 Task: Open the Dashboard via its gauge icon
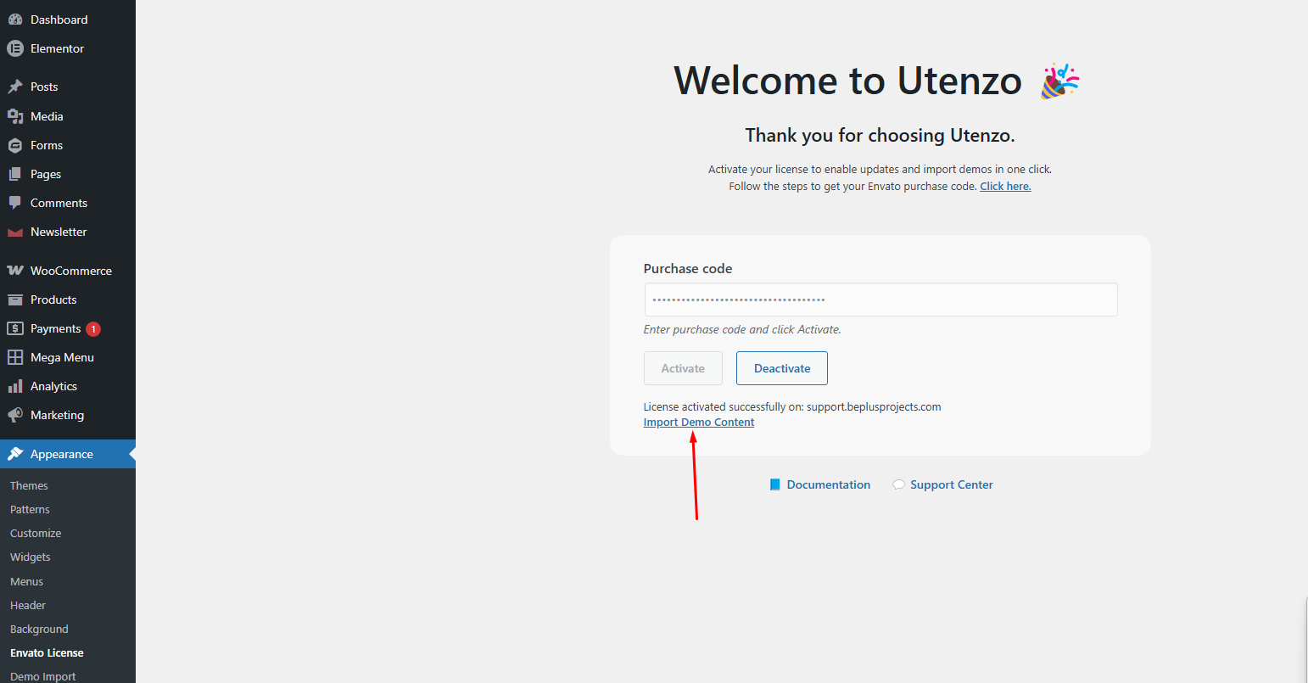tap(17, 19)
